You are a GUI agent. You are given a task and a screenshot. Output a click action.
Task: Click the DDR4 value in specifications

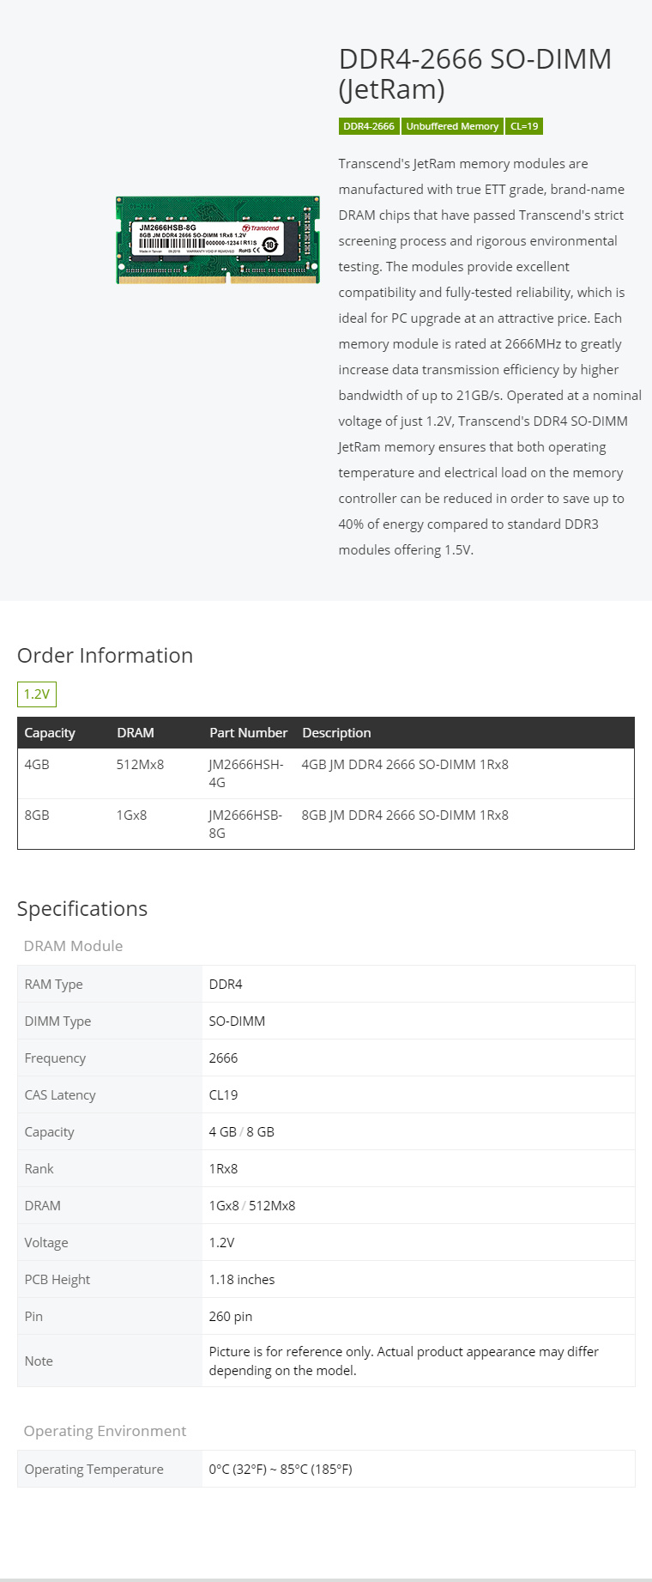[x=226, y=985]
